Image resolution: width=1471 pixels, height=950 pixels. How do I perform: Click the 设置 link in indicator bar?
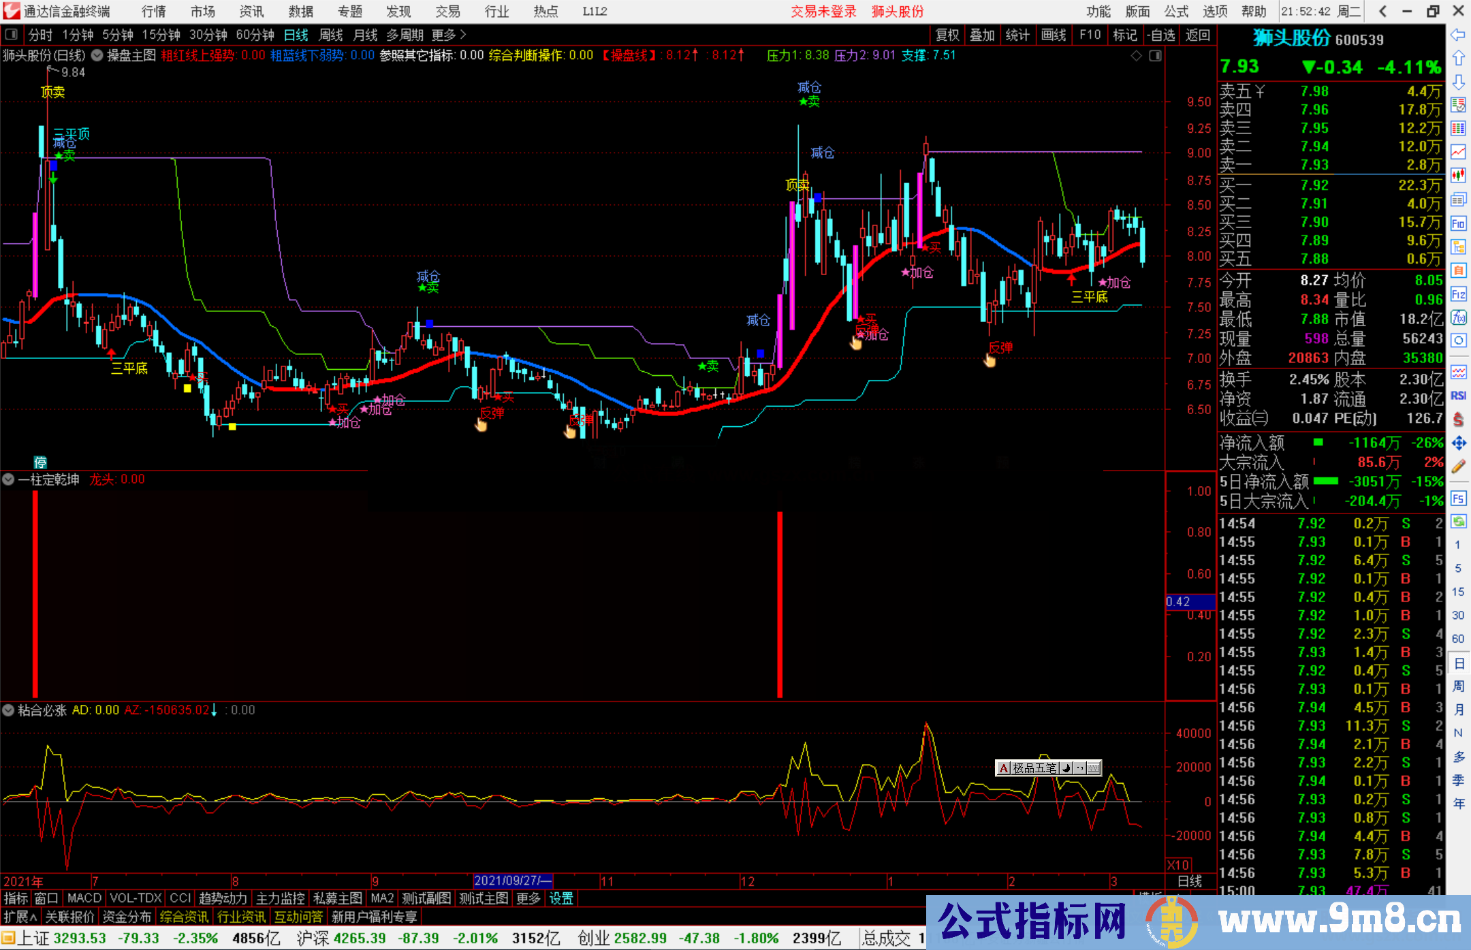tap(561, 898)
